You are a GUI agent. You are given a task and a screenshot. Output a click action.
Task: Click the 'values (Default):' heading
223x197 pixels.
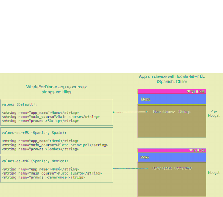pyautogui.click(x=19, y=104)
